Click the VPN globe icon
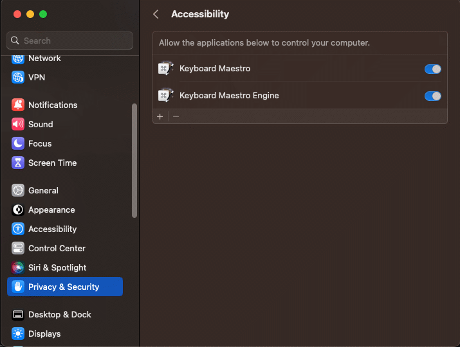The image size is (460, 347). [18, 77]
